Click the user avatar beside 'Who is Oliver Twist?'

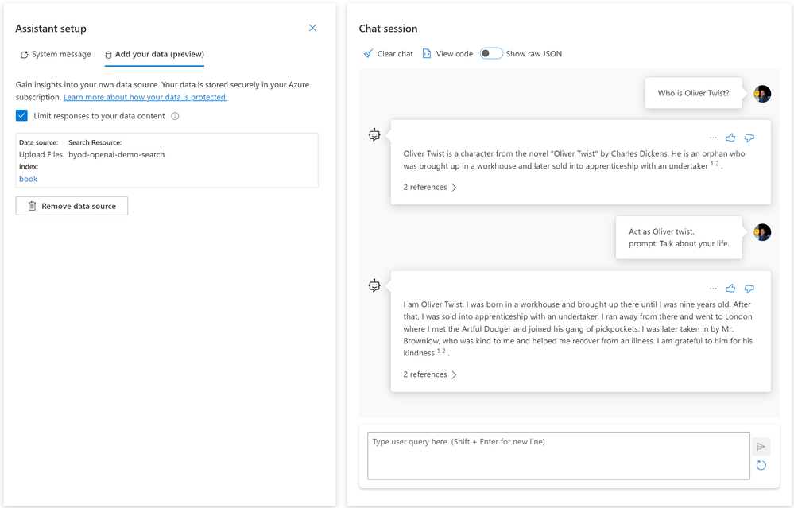pos(762,94)
